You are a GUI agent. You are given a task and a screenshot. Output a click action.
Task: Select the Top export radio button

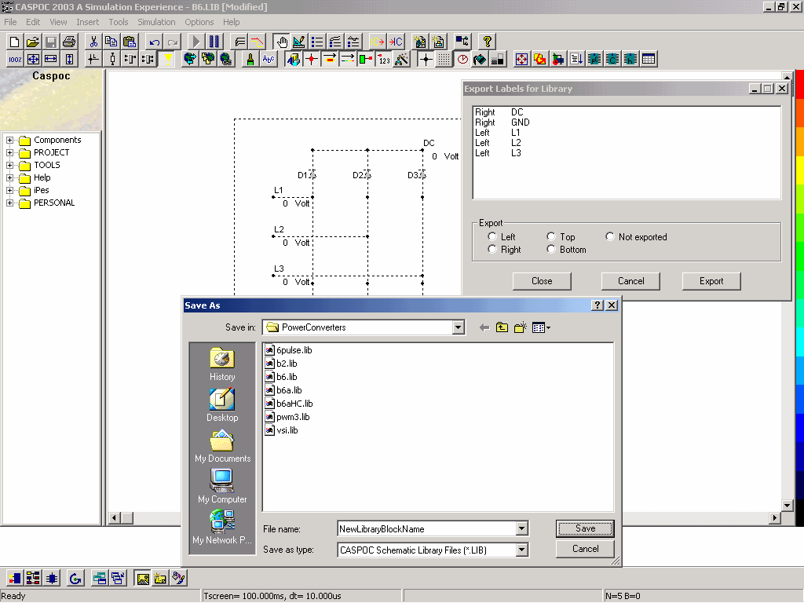551,236
